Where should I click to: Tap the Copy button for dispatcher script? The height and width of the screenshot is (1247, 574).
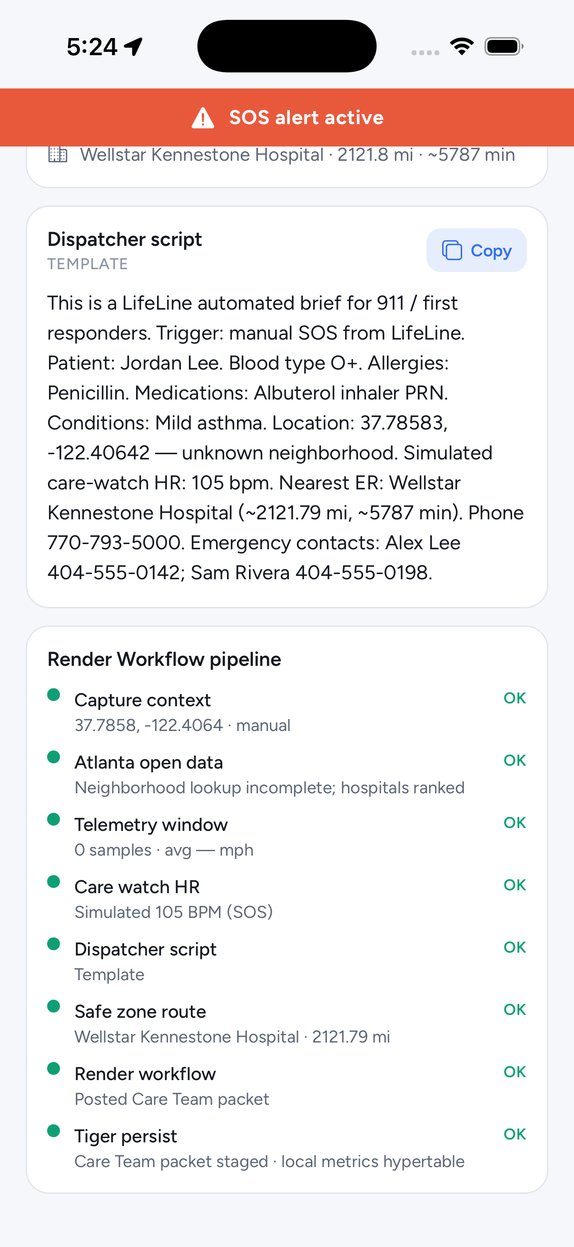476,250
